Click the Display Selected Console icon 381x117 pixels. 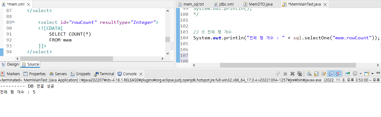pyautogui.click(x=355, y=74)
